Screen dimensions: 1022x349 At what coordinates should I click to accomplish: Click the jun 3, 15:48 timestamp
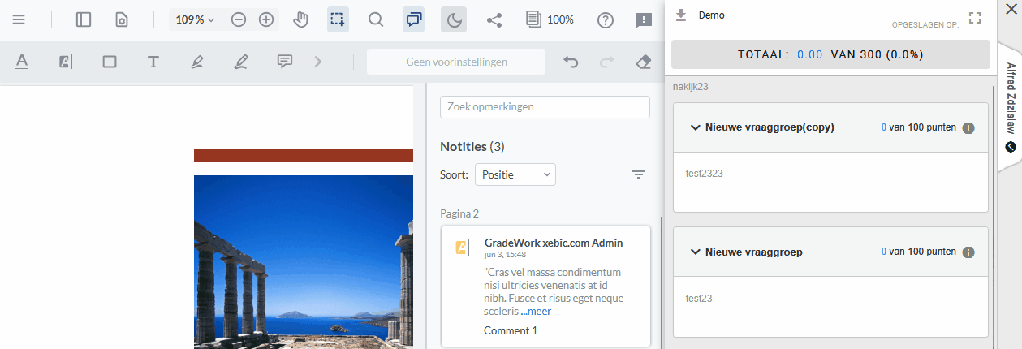[x=505, y=254]
